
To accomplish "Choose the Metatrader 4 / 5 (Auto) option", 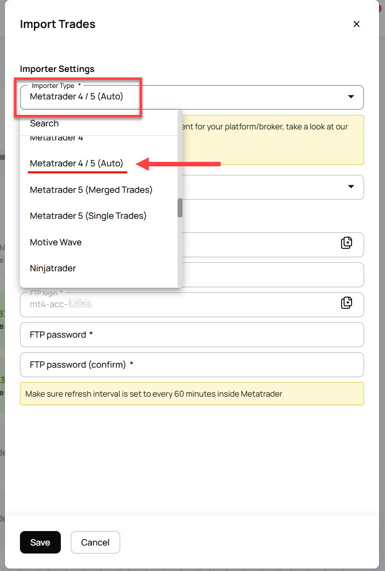I will (77, 163).
